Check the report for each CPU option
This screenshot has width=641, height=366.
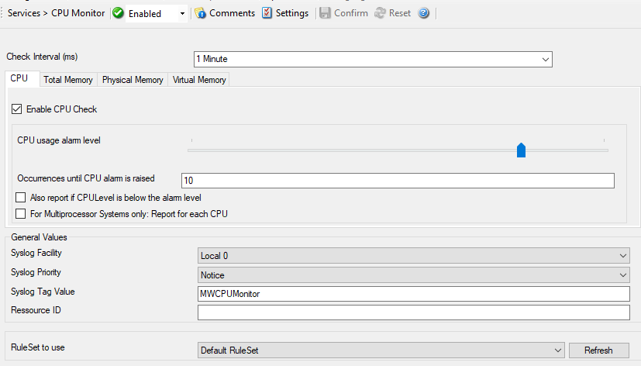coord(21,213)
